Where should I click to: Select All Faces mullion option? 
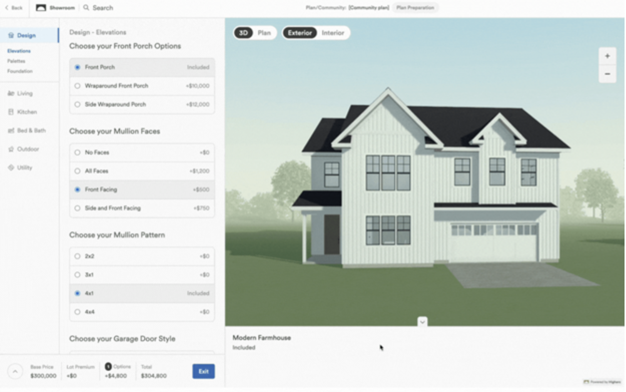[x=77, y=171]
